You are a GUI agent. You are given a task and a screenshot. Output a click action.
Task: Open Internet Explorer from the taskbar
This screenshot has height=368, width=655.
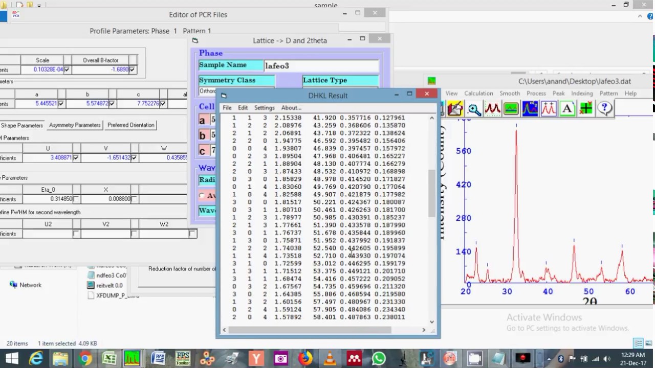[36, 359]
